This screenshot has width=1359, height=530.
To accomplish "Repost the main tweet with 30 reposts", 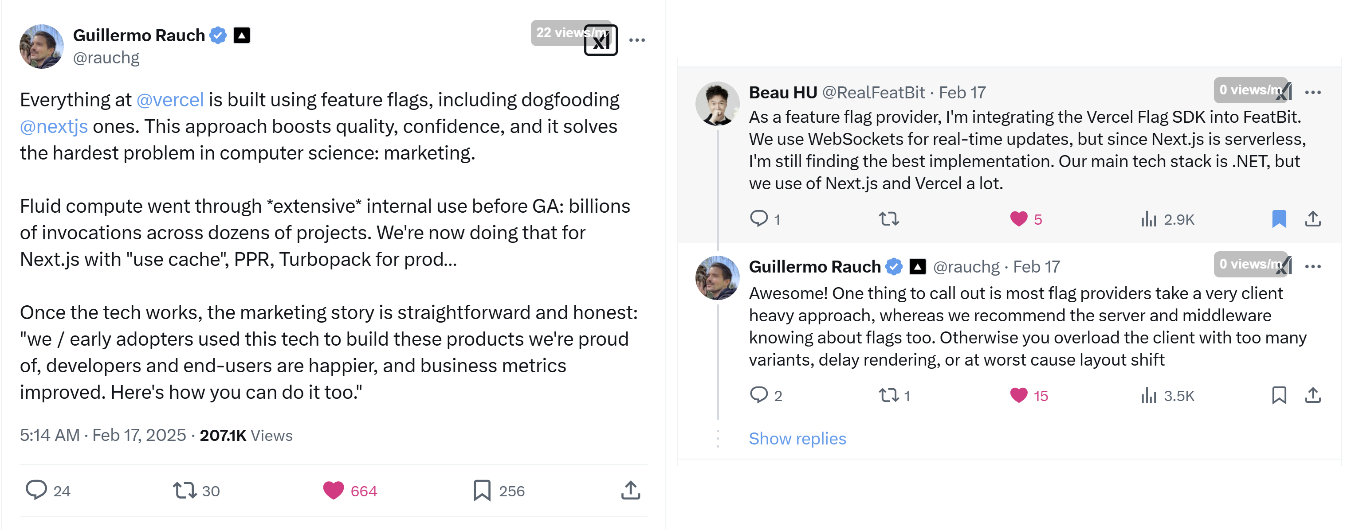I will click(196, 491).
